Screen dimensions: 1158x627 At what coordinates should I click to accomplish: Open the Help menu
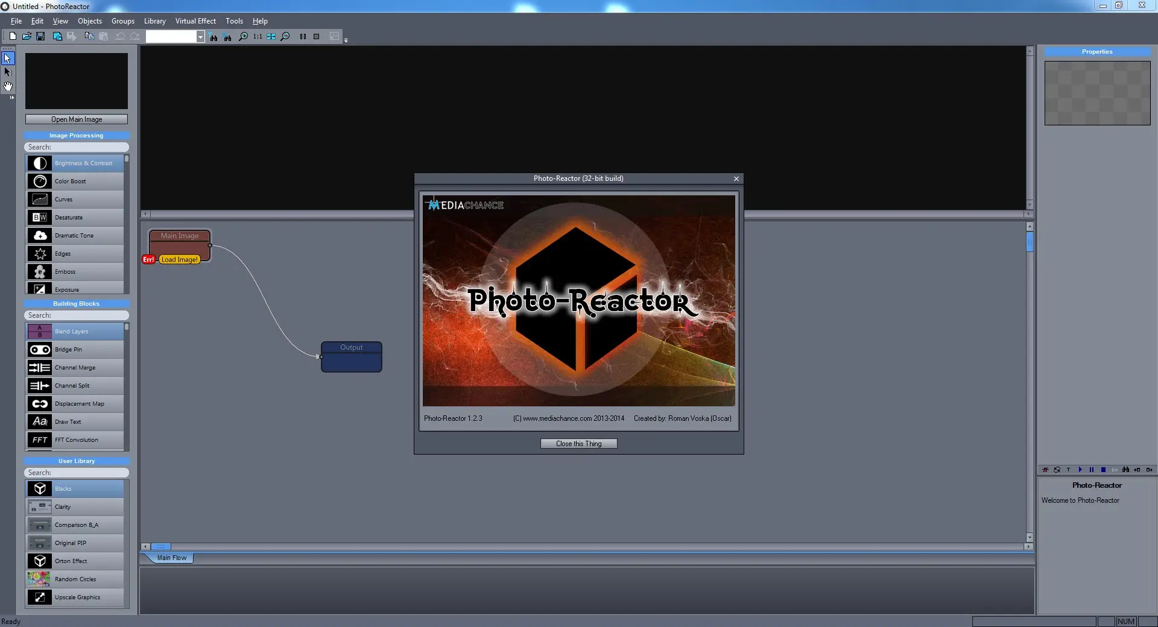pos(260,21)
